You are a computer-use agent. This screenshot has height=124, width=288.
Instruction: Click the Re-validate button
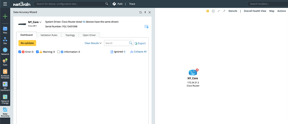(x=27, y=43)
